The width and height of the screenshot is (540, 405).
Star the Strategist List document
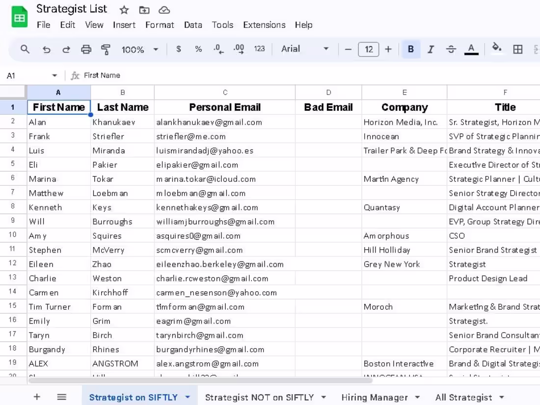coord(124,10)
